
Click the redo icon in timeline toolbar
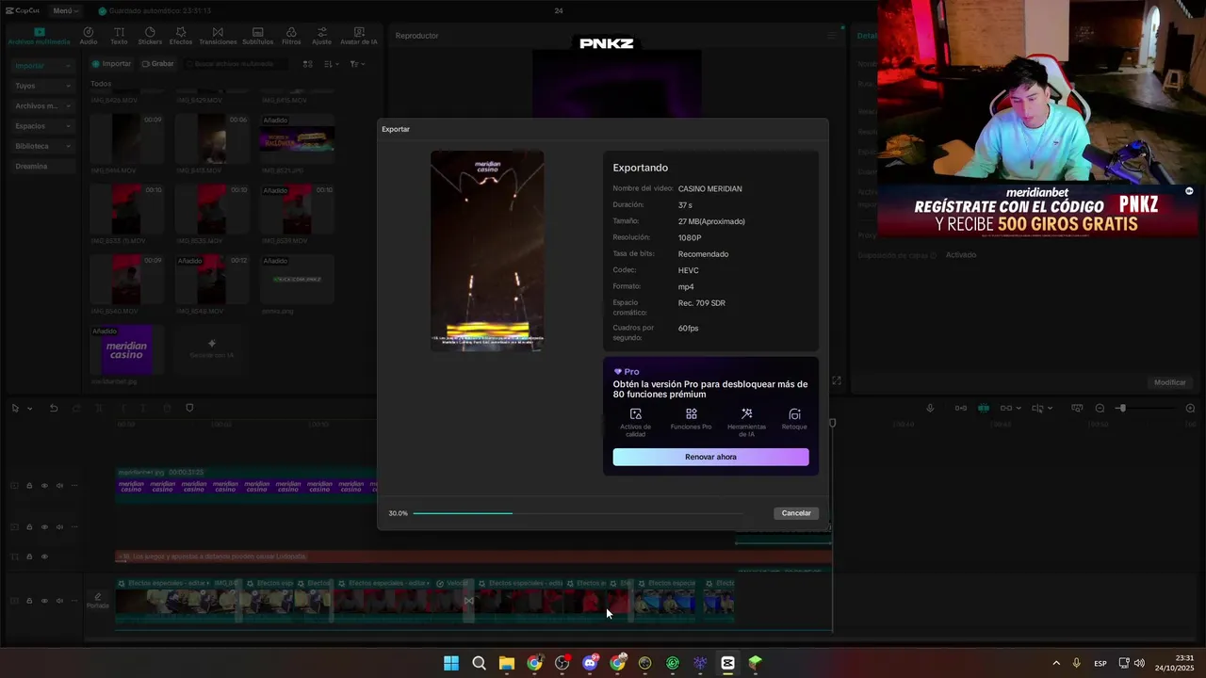[x=76, y=409]
